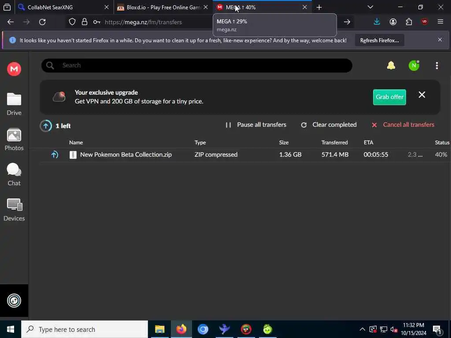Click Cancel all transfers
Screen dimensions: 451x338
(x=403, y=125)
